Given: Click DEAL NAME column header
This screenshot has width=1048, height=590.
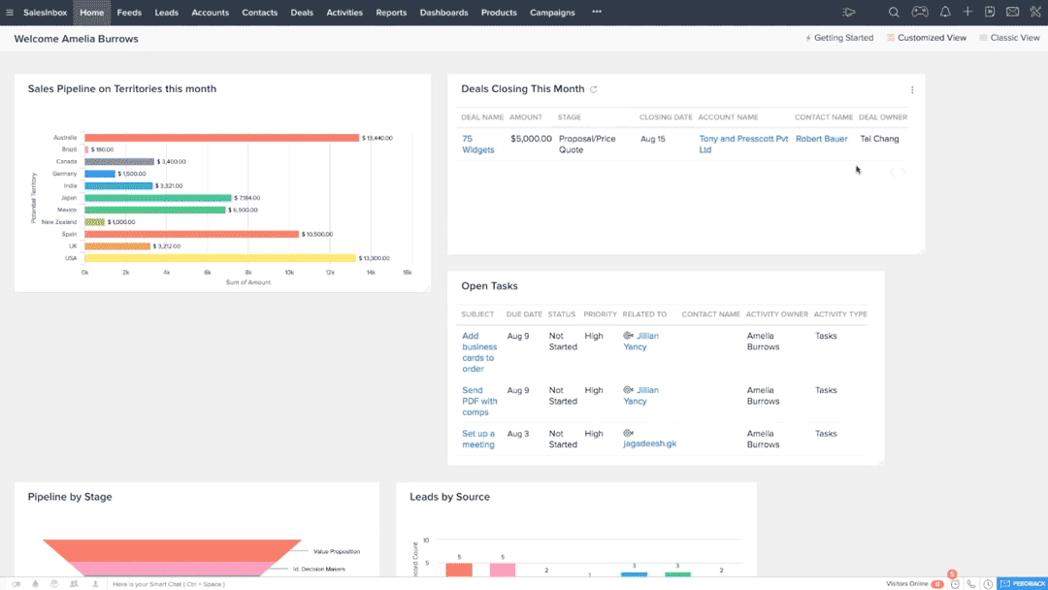Looking at the screenshot, I should (482, 116).
